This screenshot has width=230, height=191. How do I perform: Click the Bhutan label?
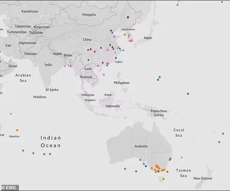[68, 55]
